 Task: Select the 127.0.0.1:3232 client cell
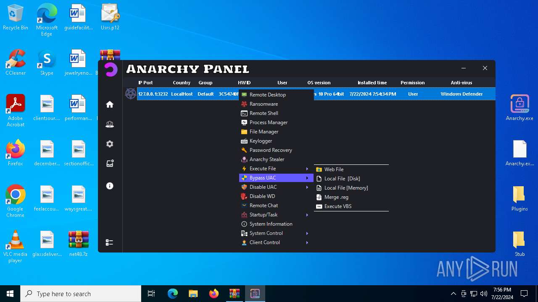(x=153, y=94)
